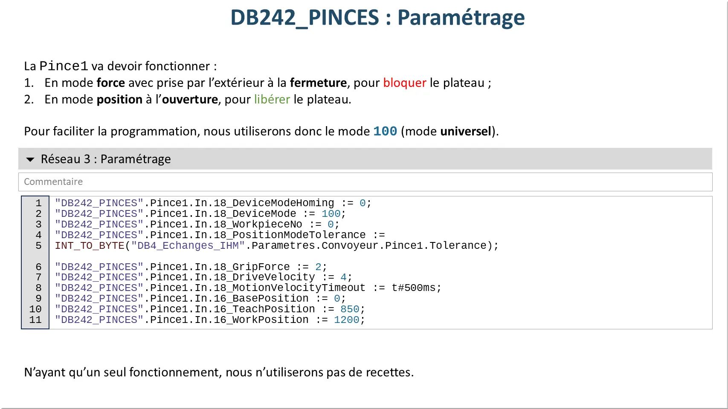Click the title DB242_PINCES : Paramétrage
The height and width of the screenshot is (409, 728).
377,17
